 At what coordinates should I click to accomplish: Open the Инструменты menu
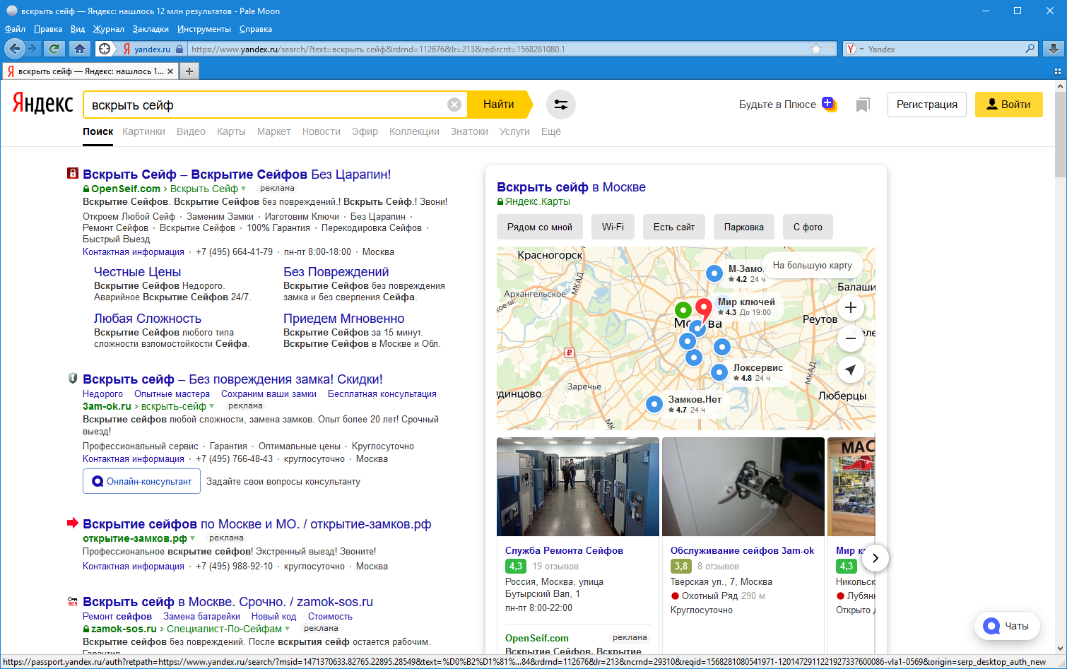click(204, 29)
